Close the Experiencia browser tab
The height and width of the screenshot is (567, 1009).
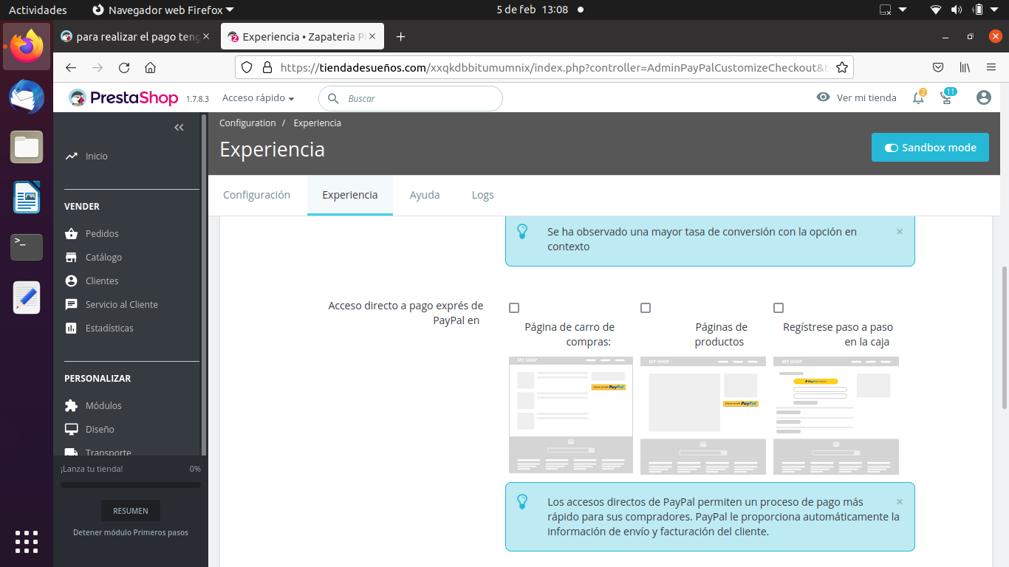372,36
